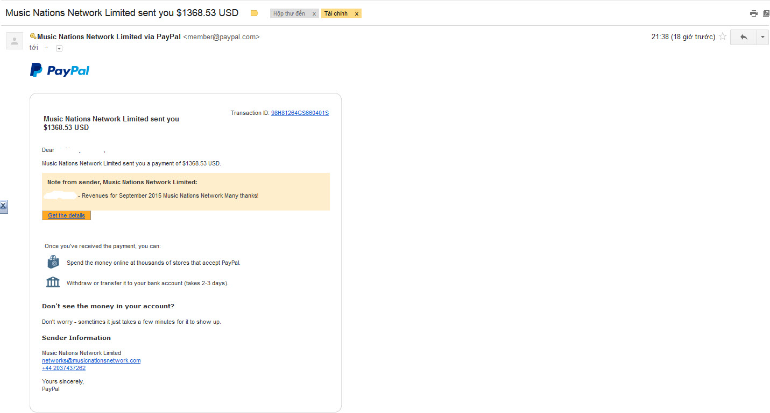
Task: Open the "Tài chính" label
Action: (x=336, y=13)
